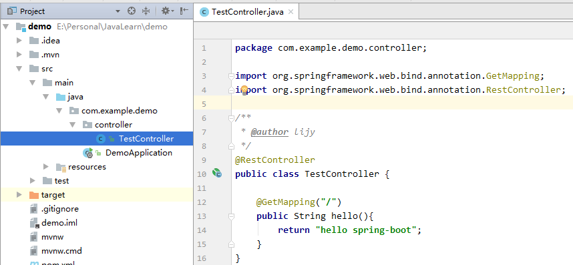This screenshot has width=573, height=265.
Task: Expand the target folder
Action: (x=19, y=195)
